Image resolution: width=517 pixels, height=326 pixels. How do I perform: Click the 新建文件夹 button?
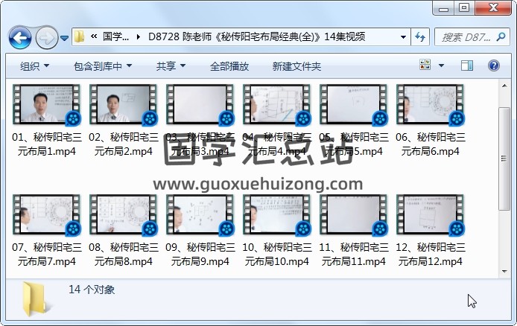click(296, 66)
